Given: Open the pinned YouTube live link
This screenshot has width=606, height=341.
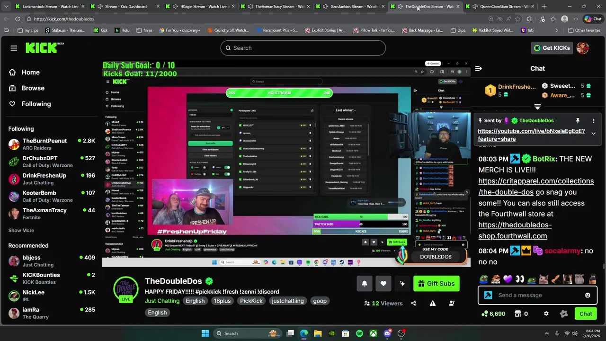Looking at the screenshot, I should 531,135.
